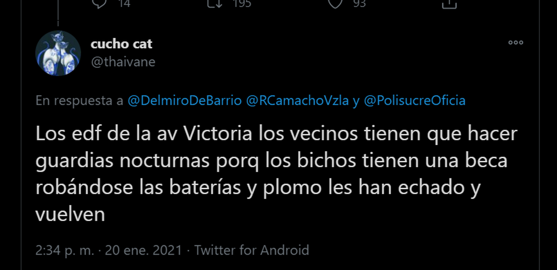Retweet the parent tweet using the retweet icon
Viewport: 557px width, 270px height.
click(215, 3)
